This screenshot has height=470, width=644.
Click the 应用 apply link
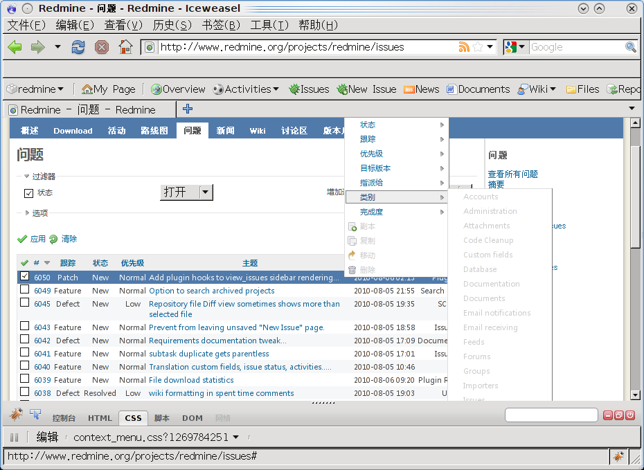(38, 239)
